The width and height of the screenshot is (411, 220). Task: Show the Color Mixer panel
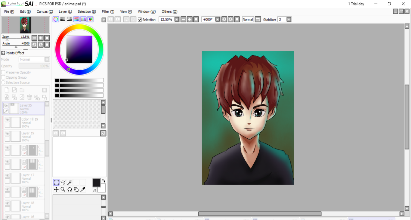pos(76,19)
